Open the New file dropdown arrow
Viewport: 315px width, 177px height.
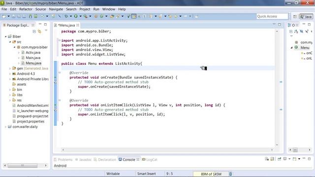9,16
